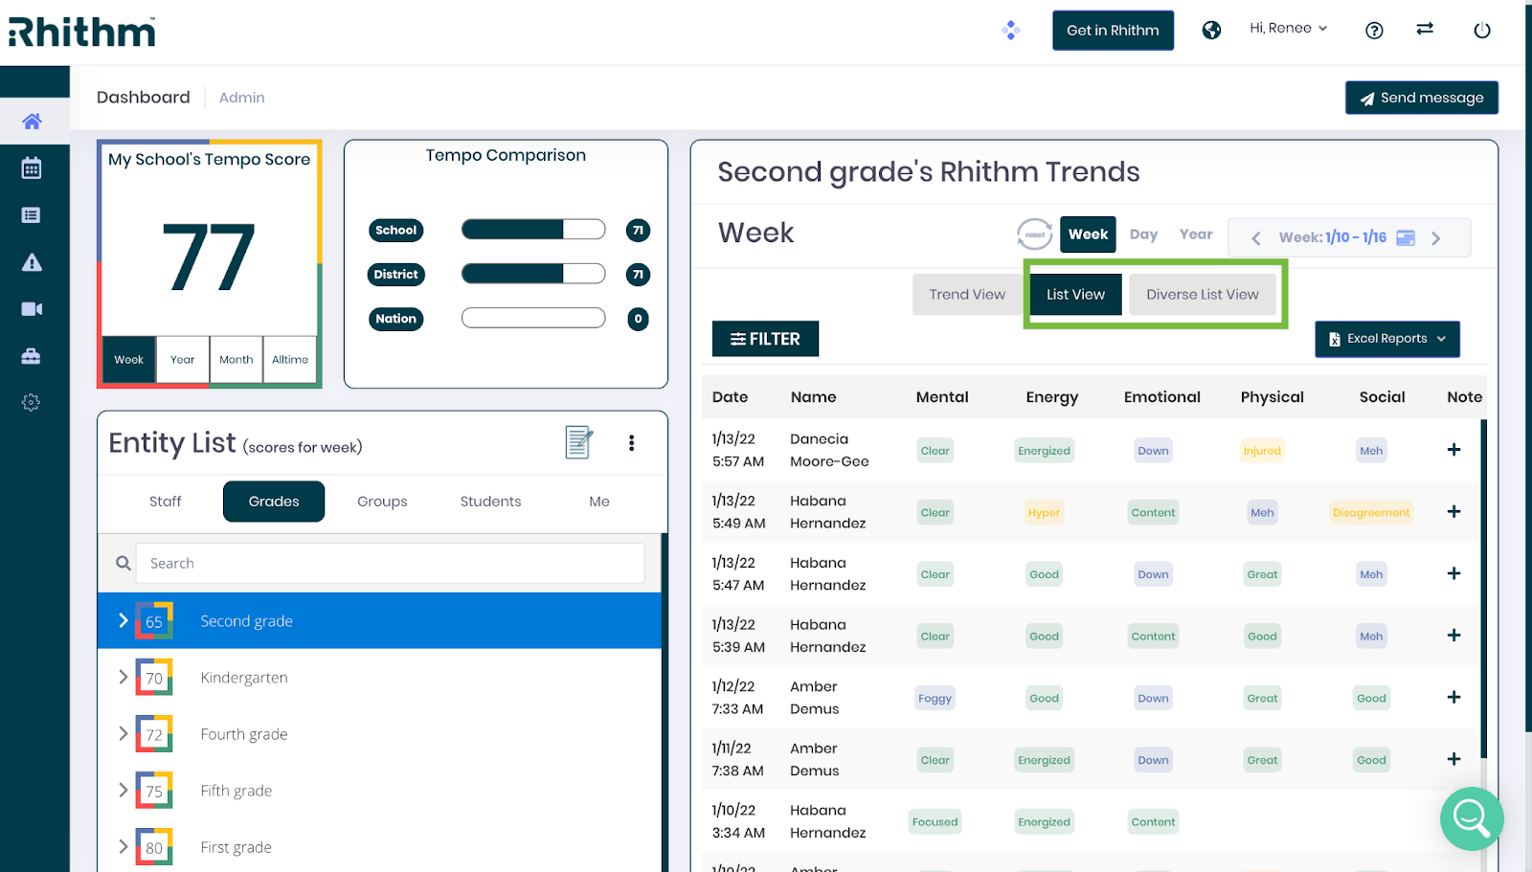Switch Tempo Score to Week
The height and width of the screenshot is (872, 1532).
[x=128, y=360]
